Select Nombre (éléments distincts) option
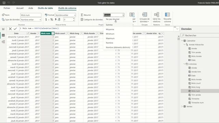This screenshot has width=219, height=123. [118, 47]
